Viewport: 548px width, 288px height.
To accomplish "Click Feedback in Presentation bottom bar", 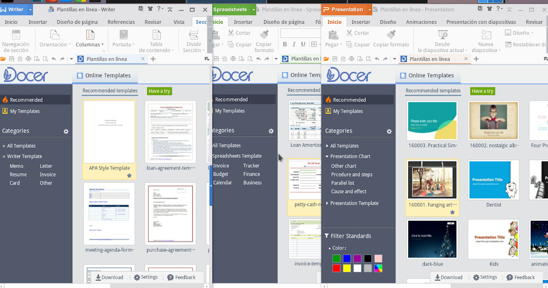I will click(520, 277).
